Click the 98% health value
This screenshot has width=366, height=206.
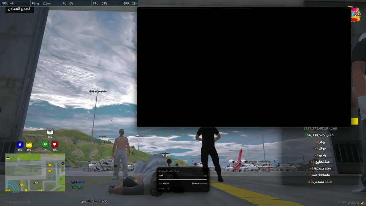[x=55, y=150]
